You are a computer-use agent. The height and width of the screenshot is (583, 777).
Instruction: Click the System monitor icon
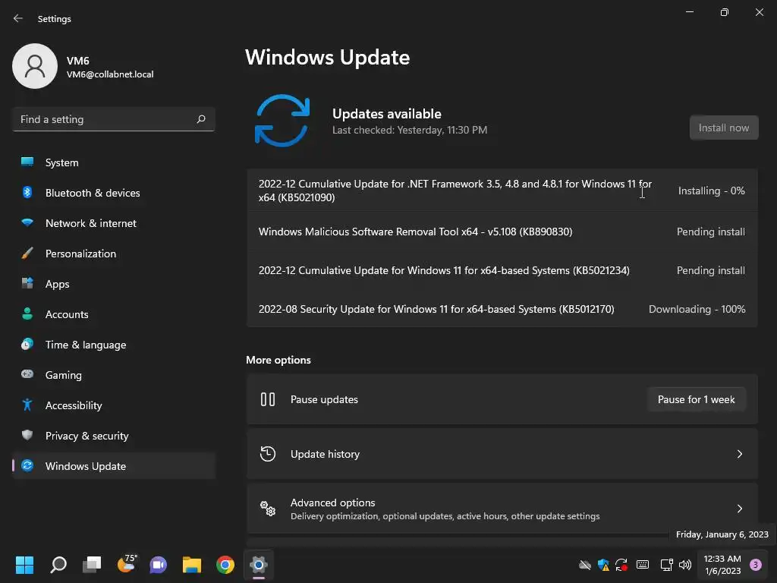(x=27, y=162)
